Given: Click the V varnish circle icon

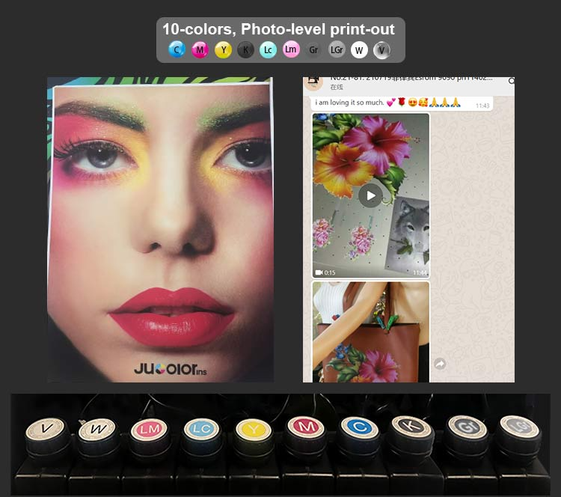Looking at the screenshot, I should (x=381, y=50).
